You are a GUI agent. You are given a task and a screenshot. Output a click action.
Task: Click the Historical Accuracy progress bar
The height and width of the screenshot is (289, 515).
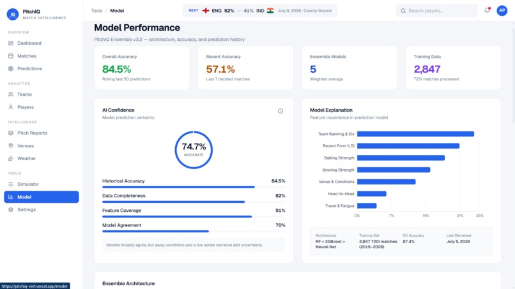pyautogui.click(x=194, y=187)
